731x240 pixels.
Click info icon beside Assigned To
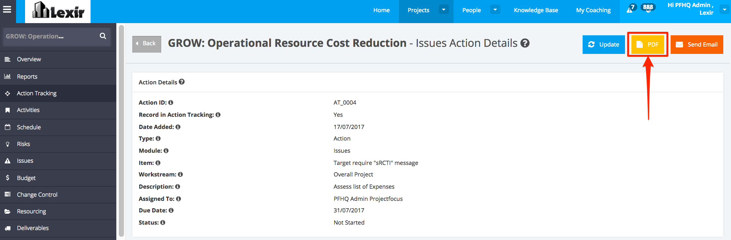click(x=178, y=199)
